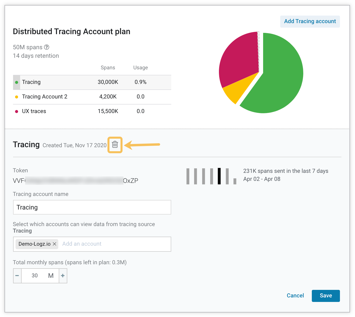The width and height of the screenshot is (355, 317).
Task: Click the green dot beside Tracing
Action: [17, 82]
